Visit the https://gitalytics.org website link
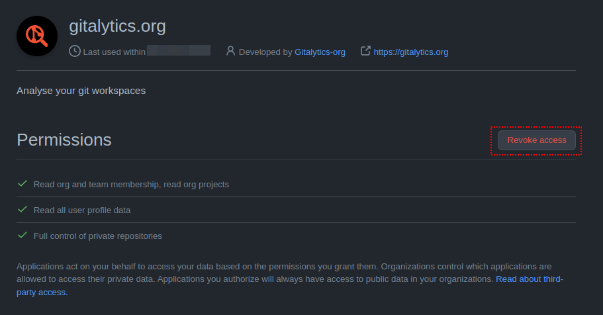Screen dimensions: 603x315 410,52
